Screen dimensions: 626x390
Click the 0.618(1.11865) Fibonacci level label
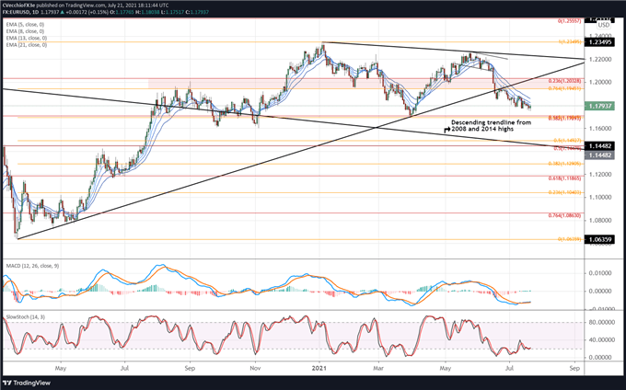pyautogui.click(x=564, y=178)
